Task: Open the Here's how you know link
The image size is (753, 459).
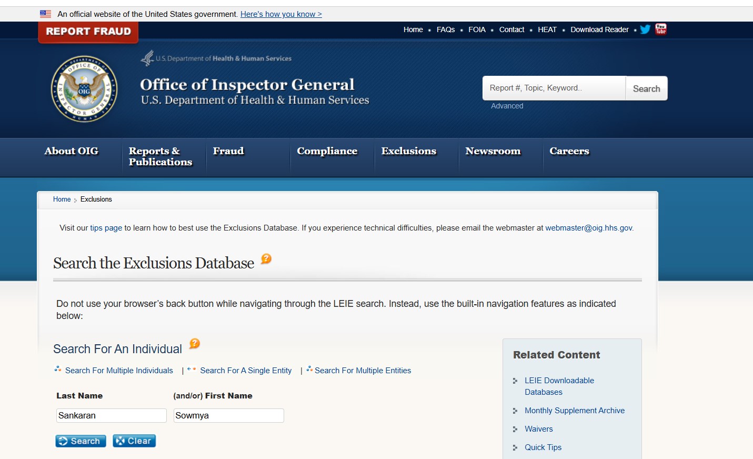Action: 281,14
